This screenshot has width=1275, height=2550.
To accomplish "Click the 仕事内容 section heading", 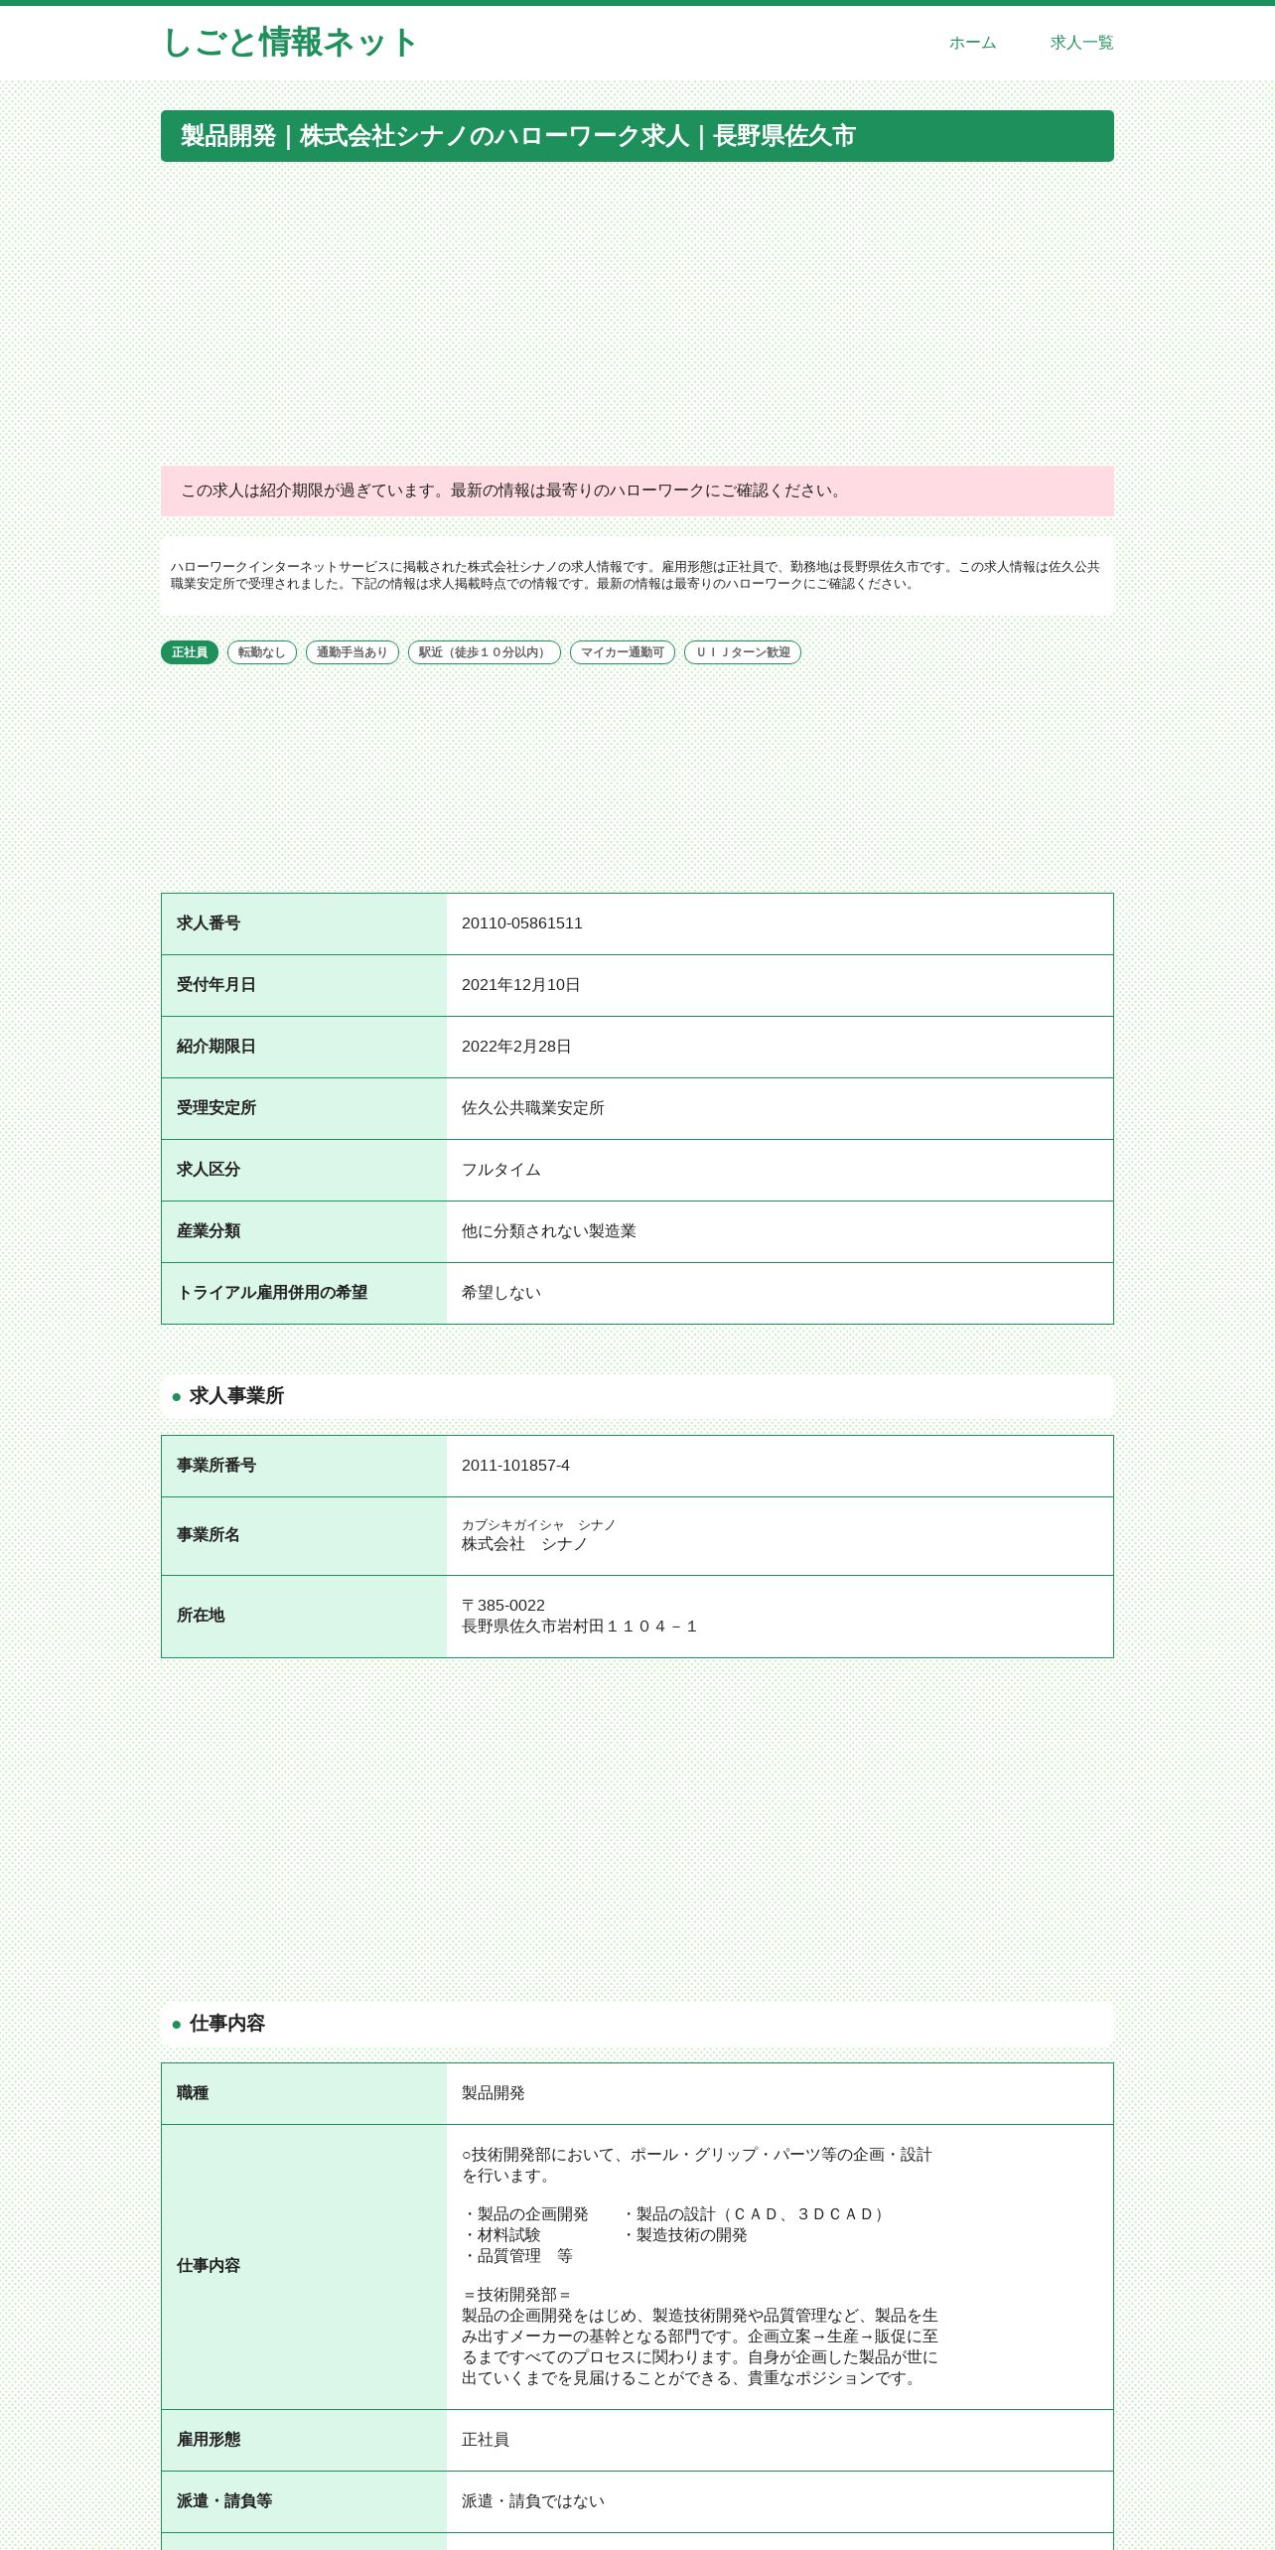I will [637, 2024].
